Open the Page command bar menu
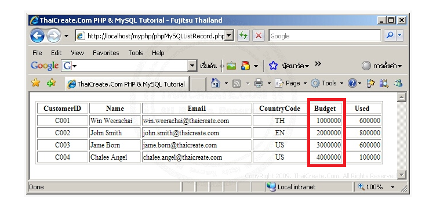Screen dimensions: 440x209 click(291, 83)
